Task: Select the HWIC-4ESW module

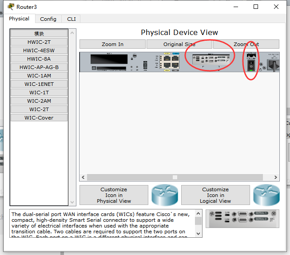Action: (x=39, y=50)
